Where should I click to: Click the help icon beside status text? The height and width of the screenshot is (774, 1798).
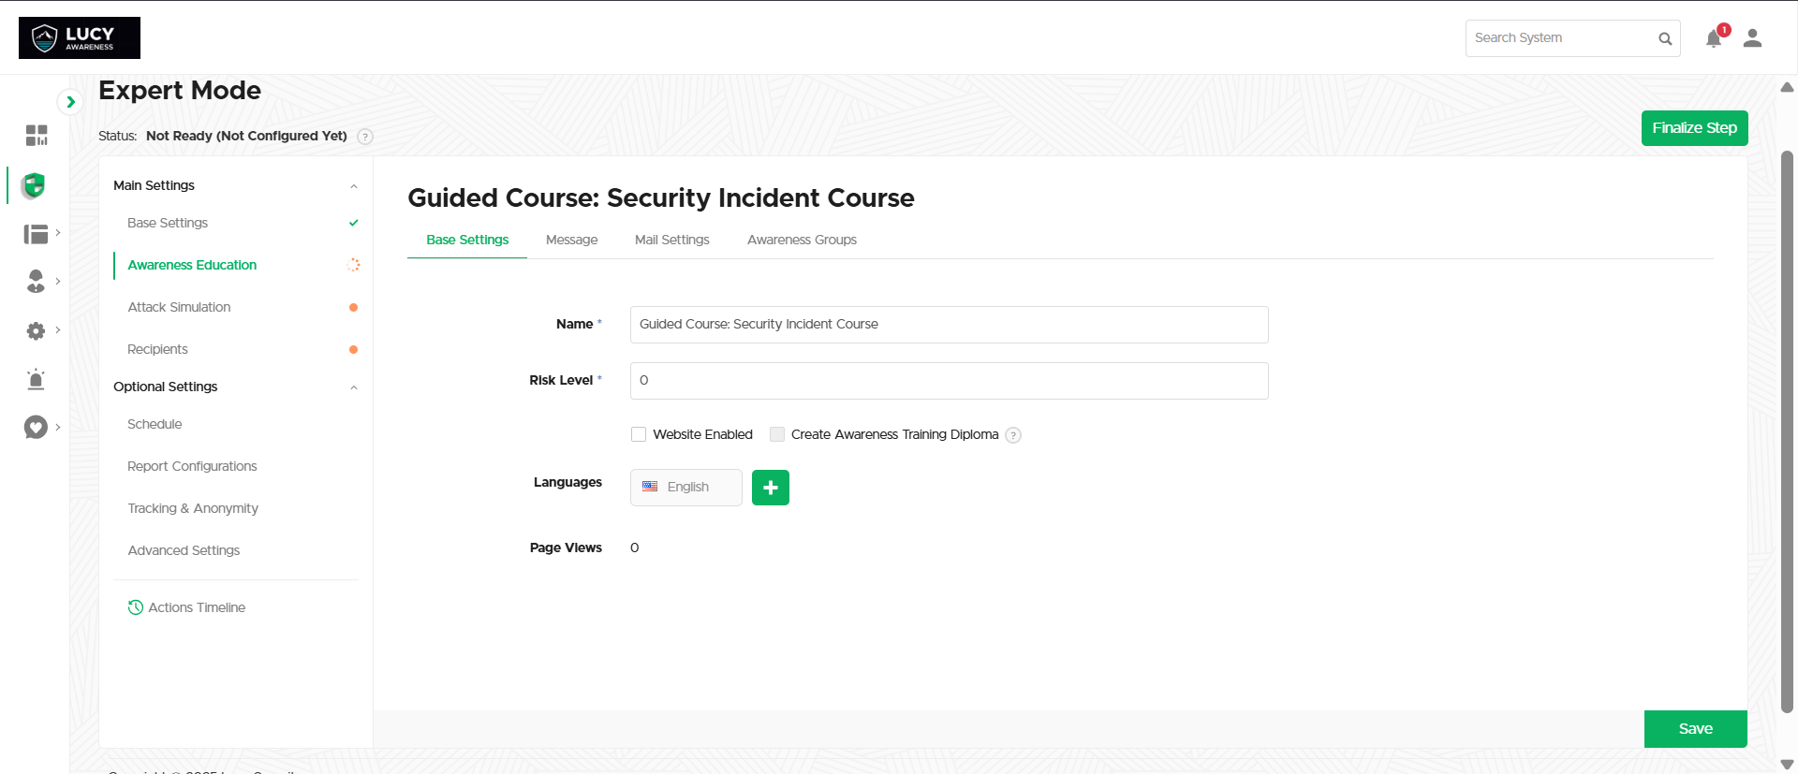365,137
